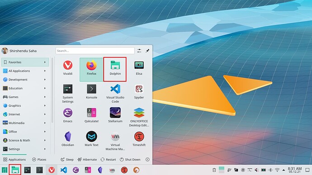Expand the Multimedia category
This screenshot has height=175, width=312.
25,123
